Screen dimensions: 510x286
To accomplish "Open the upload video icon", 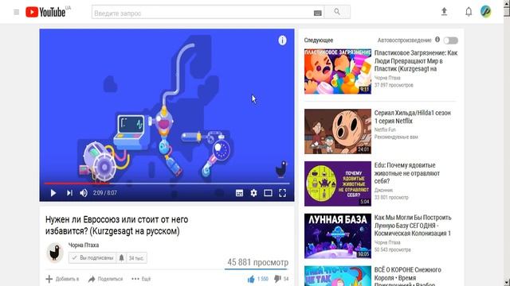I will (444, 12).
